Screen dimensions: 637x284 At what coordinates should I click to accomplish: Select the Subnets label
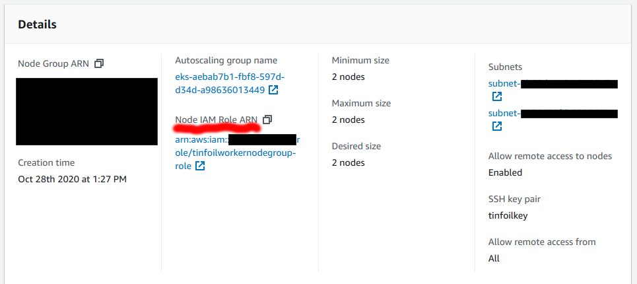tap(506, 67)
